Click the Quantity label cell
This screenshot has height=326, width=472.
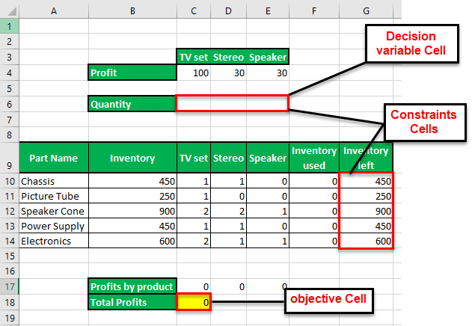(x=132, y=104)
